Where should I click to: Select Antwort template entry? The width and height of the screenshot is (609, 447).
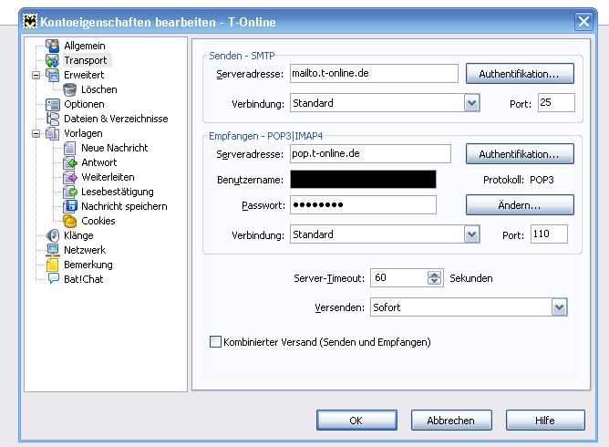[x=99, y=162]
